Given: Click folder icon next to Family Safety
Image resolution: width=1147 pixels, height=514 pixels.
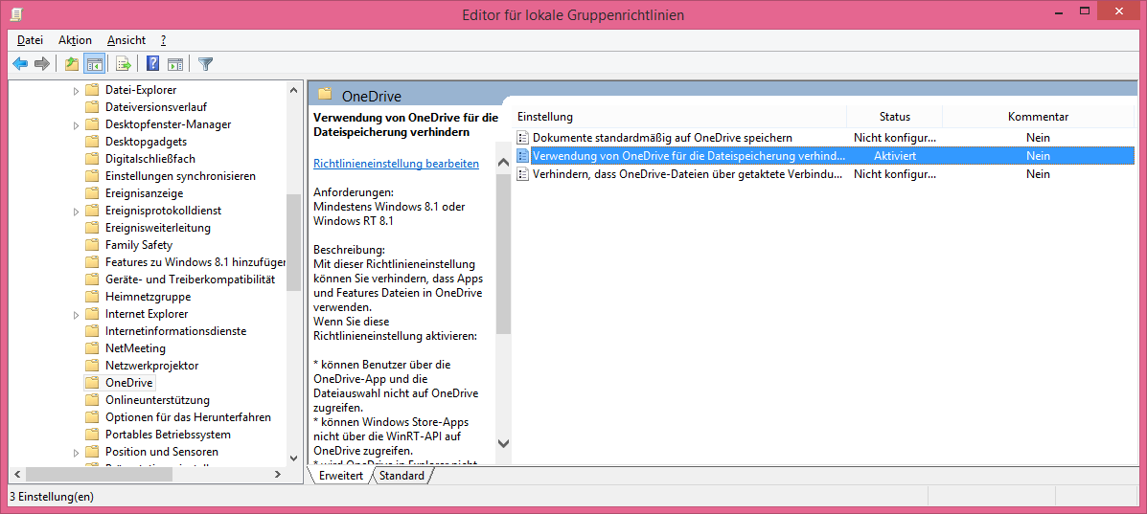Looking at the screenshot, I should (x=91, y=245).
